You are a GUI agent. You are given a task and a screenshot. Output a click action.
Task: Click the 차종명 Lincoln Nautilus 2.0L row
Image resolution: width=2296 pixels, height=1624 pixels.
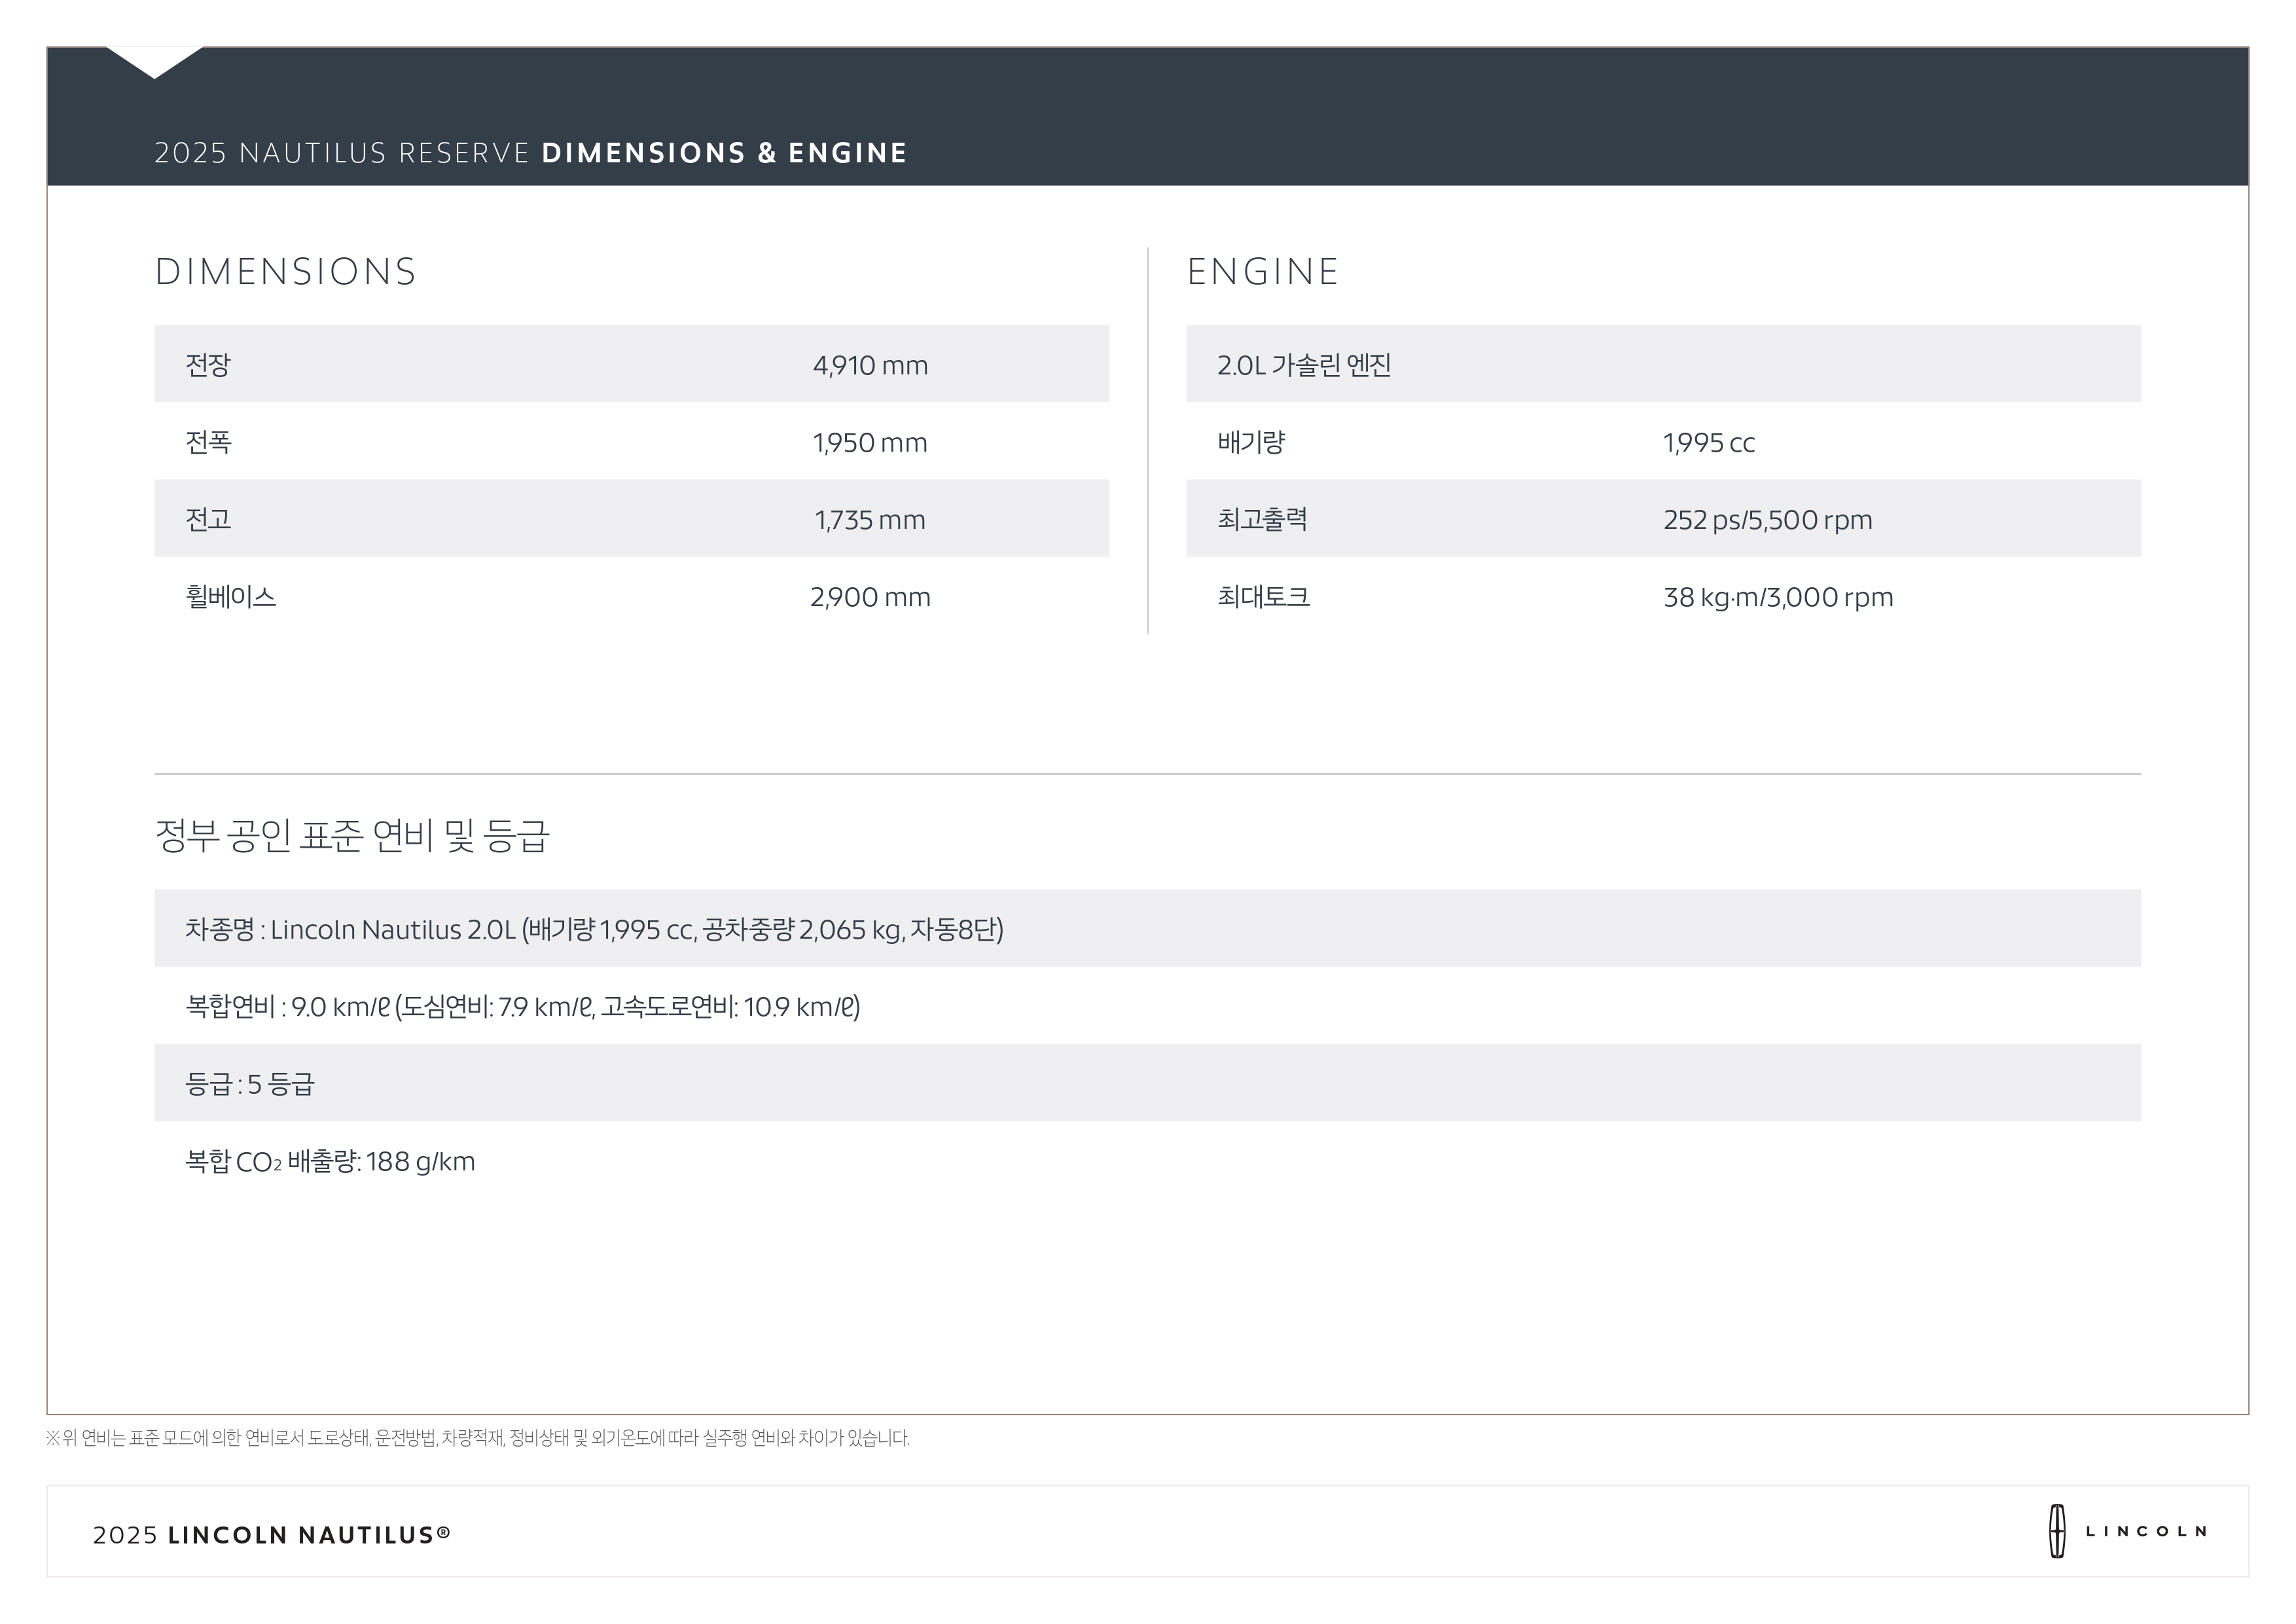coord(594,929)
